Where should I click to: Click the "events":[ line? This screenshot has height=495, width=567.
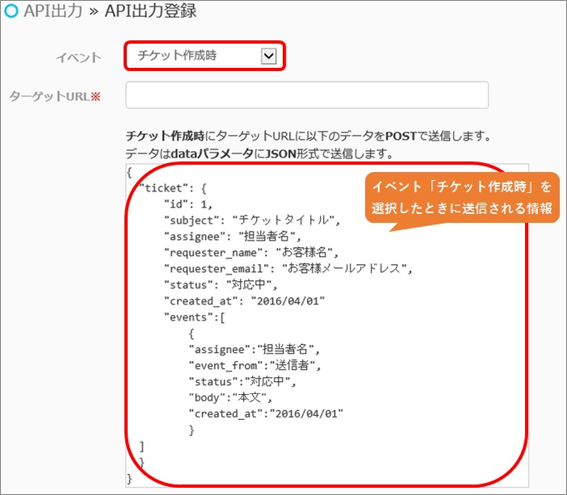pos(195,317)
